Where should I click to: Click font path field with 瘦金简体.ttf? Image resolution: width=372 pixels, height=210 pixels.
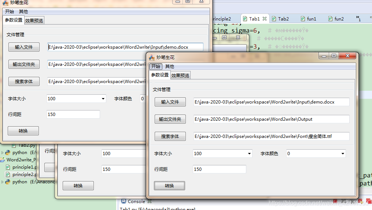point(272,136)
